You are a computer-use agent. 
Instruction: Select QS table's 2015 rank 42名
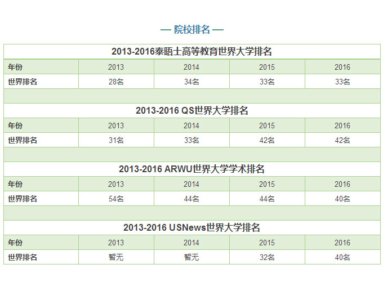(x=267, y=140)
